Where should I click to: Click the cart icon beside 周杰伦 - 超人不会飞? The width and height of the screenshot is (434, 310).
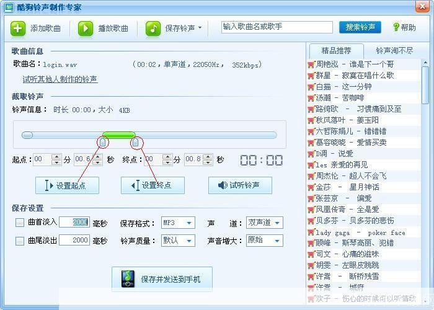(311, 176)
